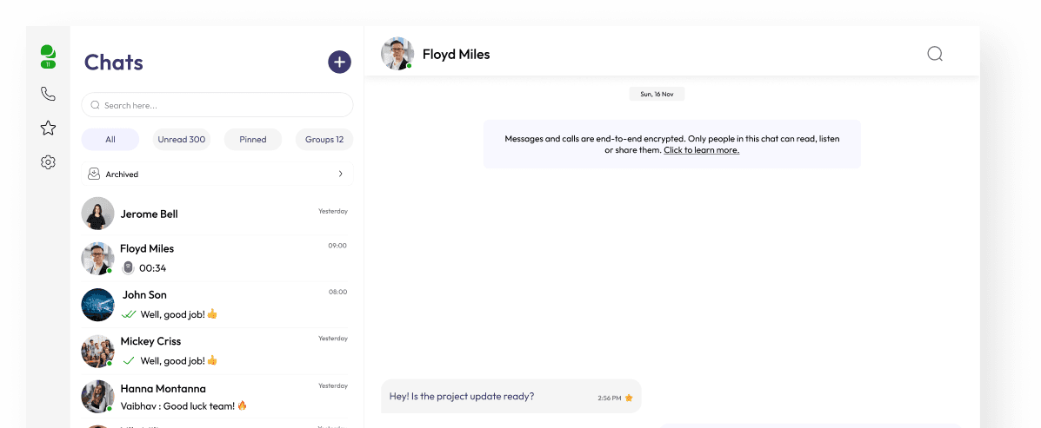Click Floyd Miles name in chat header
Image resolution: width=1041 pixels, height=428 pixels.
pyautogui.click(x=456, y=55)
